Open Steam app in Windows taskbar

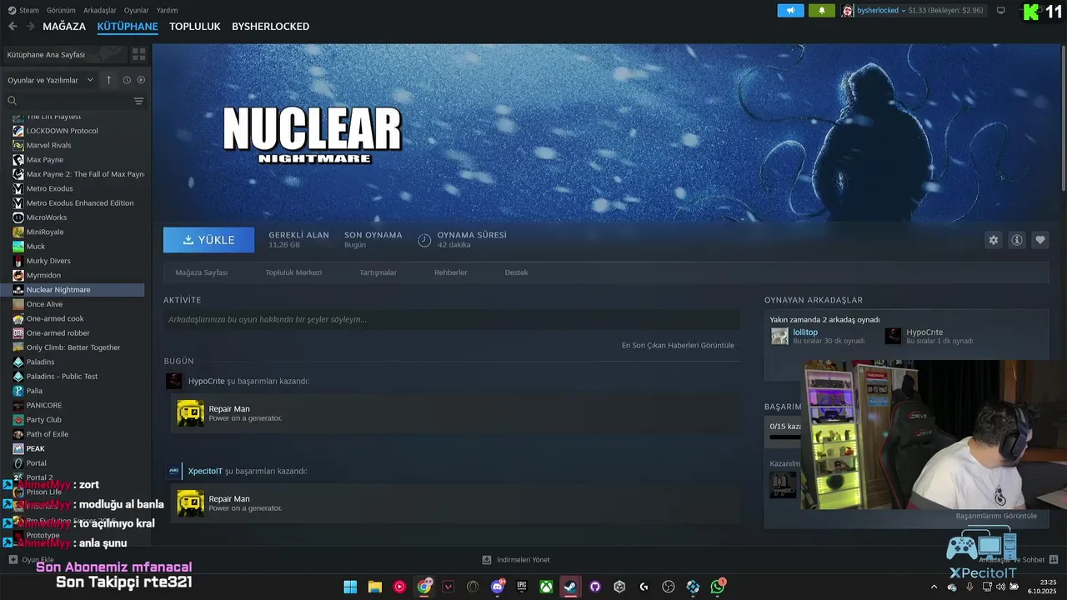(x=570, y=587)
